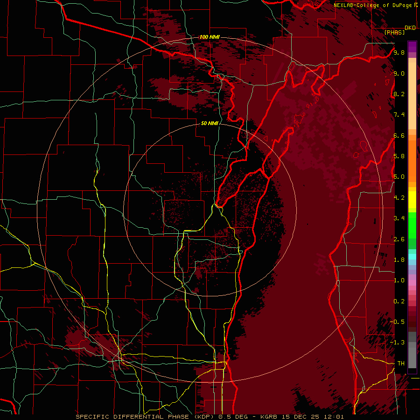Click the [PHAS] unit label
The width and height of the screenshot is (420, 420).
pyautogui.click(x=394, y=32)
